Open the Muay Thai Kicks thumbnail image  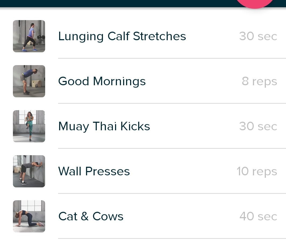[29, 126]
